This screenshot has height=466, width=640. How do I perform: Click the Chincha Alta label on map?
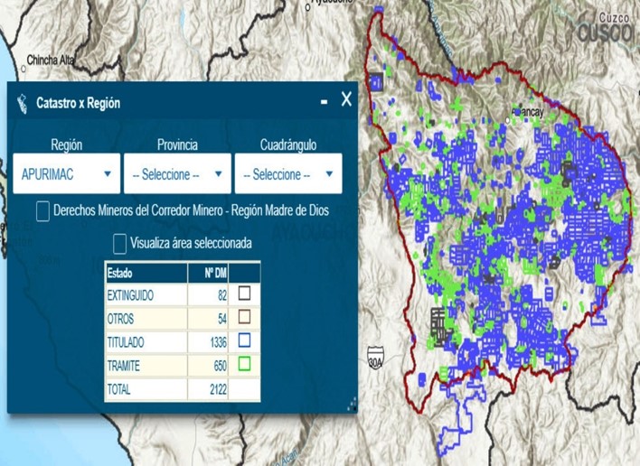click(x=52, y=61)
